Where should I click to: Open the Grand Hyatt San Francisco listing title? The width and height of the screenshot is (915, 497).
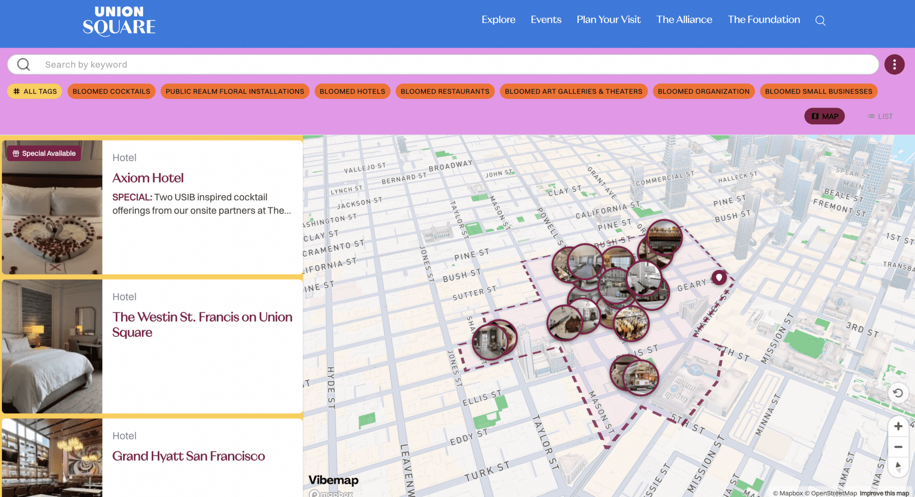[x=188, y=456]
